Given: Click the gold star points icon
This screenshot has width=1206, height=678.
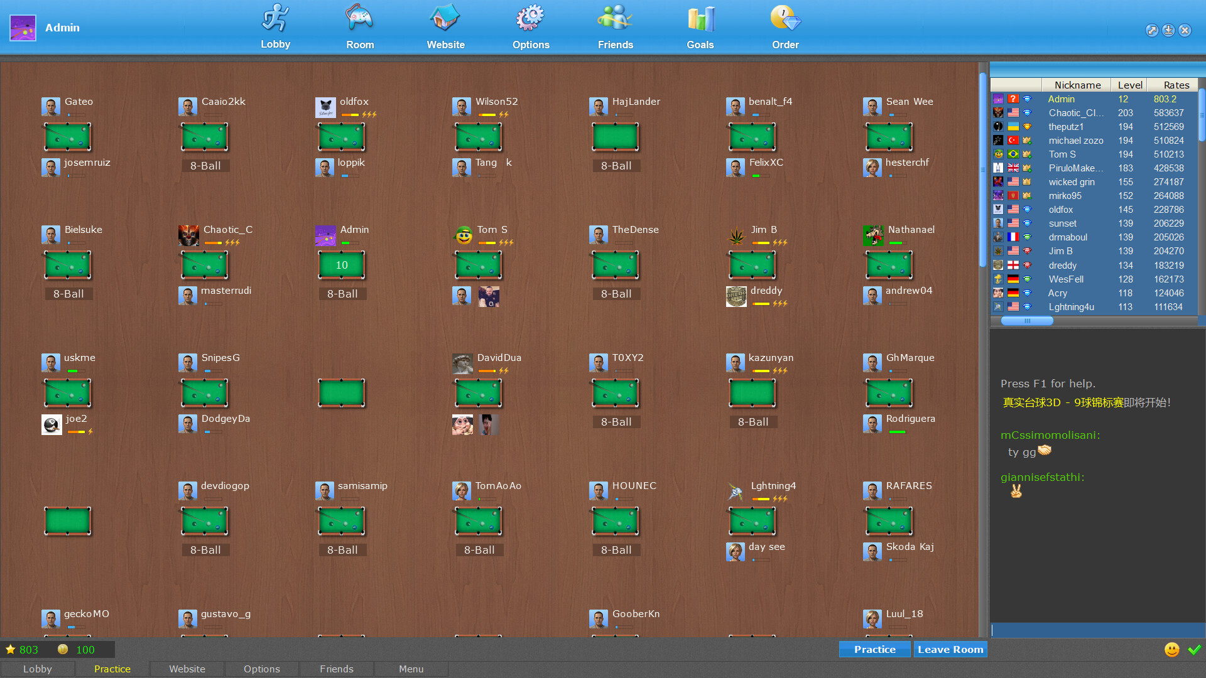Looking at the screenshot, I should click(11, 650).
